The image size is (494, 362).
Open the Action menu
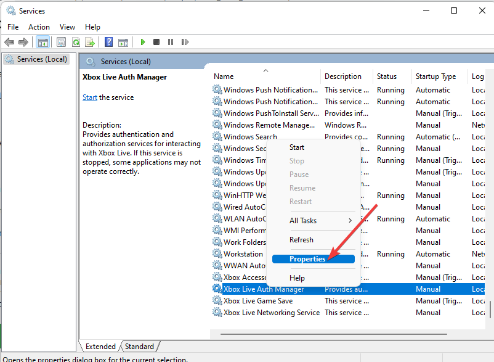coord(39,27)
